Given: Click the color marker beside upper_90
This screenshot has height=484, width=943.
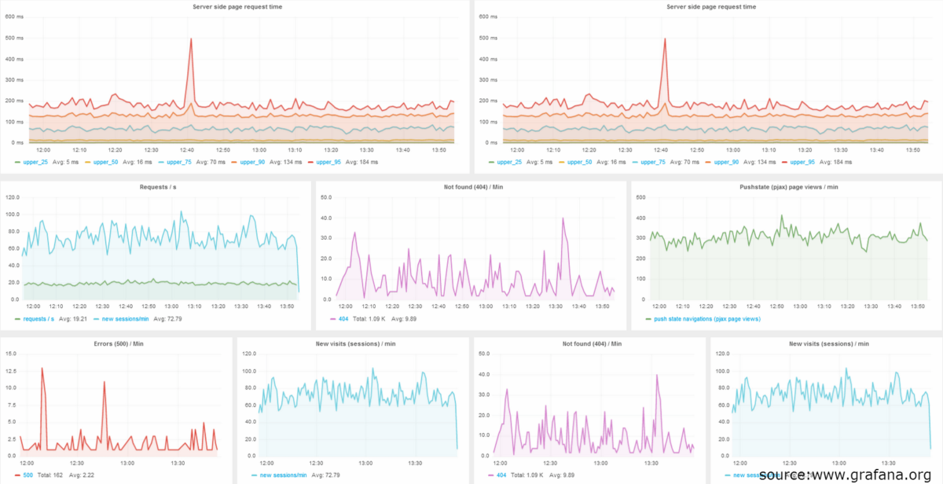Looking at the screenshot, I should point(234,161).
